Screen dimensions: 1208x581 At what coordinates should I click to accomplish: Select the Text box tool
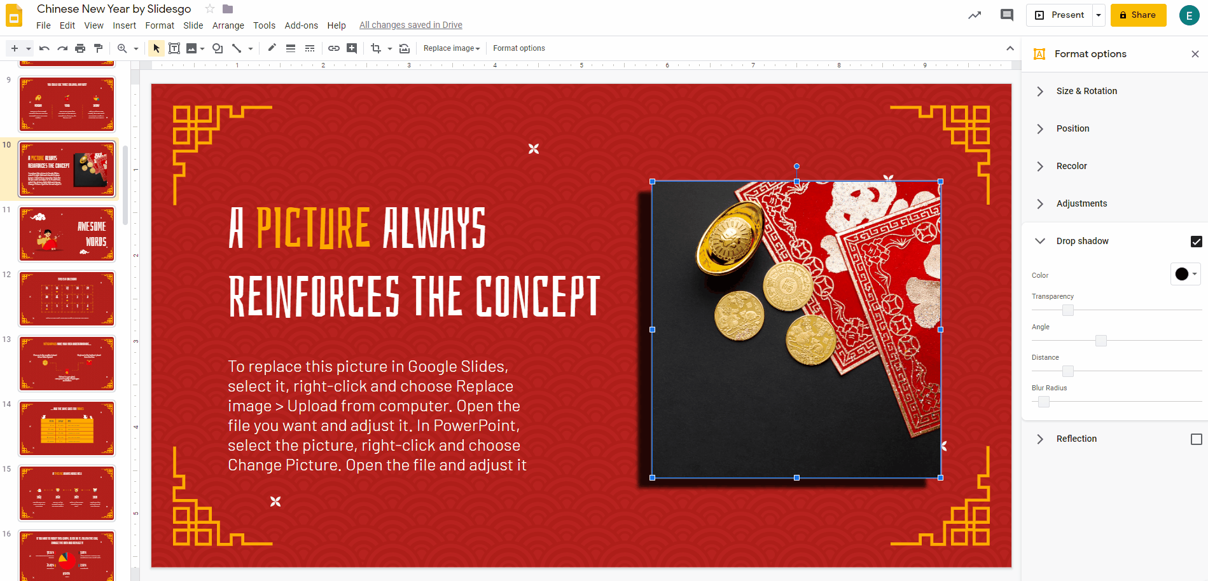point(174,48)
